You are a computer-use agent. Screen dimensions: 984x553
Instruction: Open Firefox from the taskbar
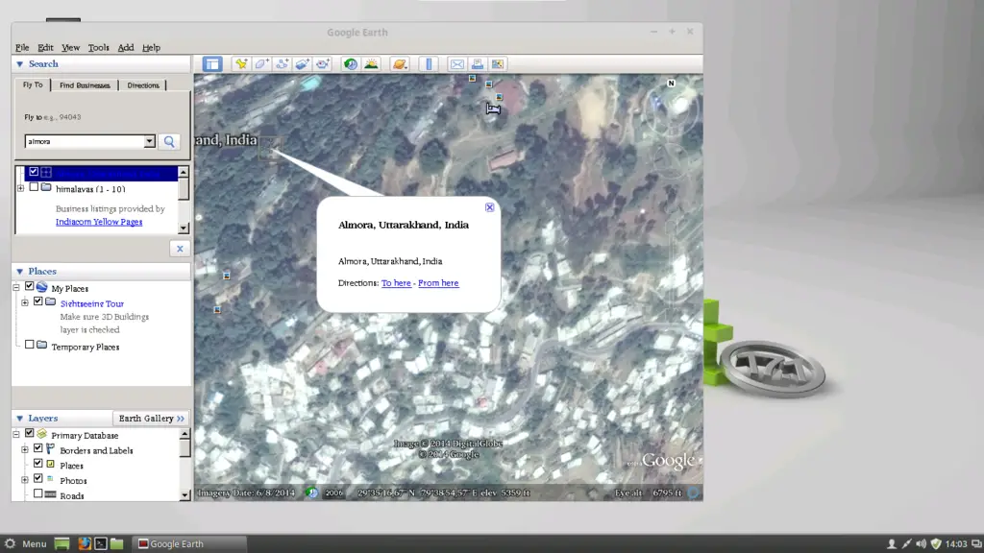[85, 543]
